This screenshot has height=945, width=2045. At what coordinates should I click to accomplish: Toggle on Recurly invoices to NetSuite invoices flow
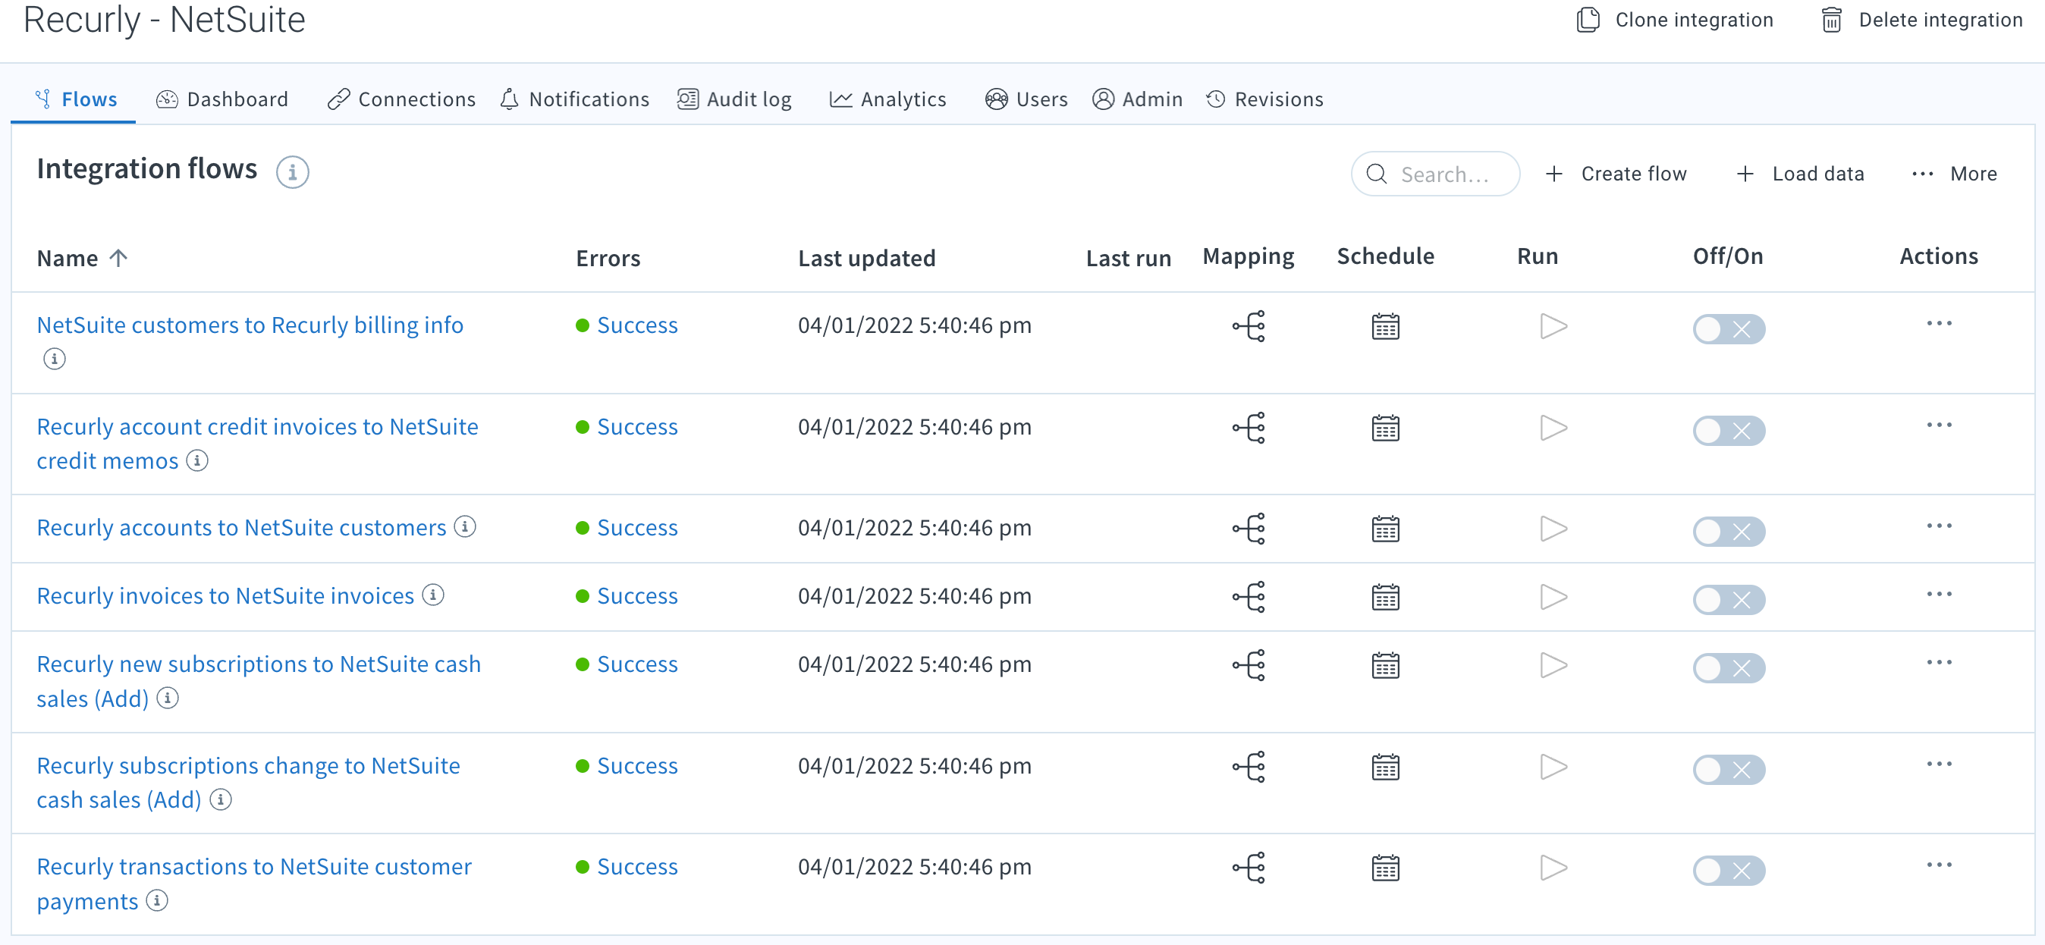[1728, 599]
